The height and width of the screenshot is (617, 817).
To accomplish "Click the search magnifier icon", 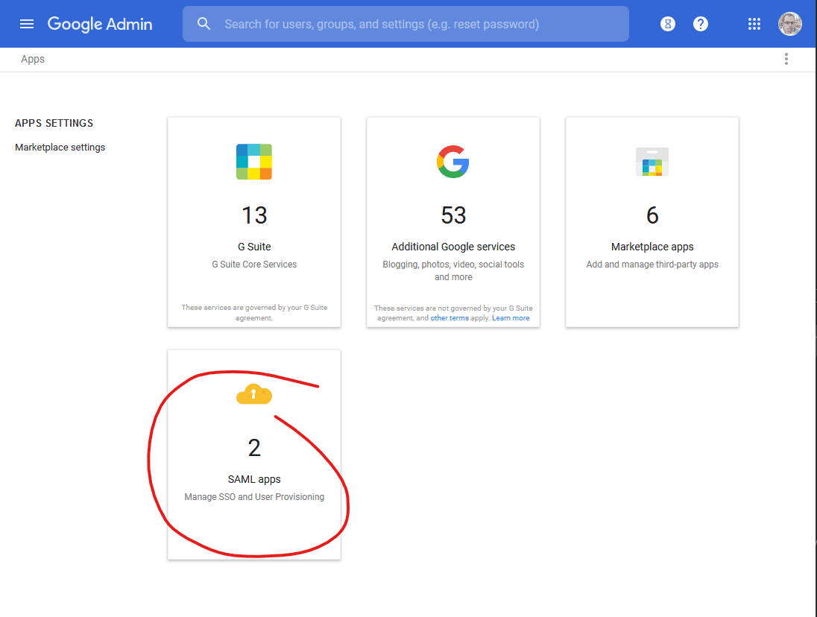I will 204,24.
